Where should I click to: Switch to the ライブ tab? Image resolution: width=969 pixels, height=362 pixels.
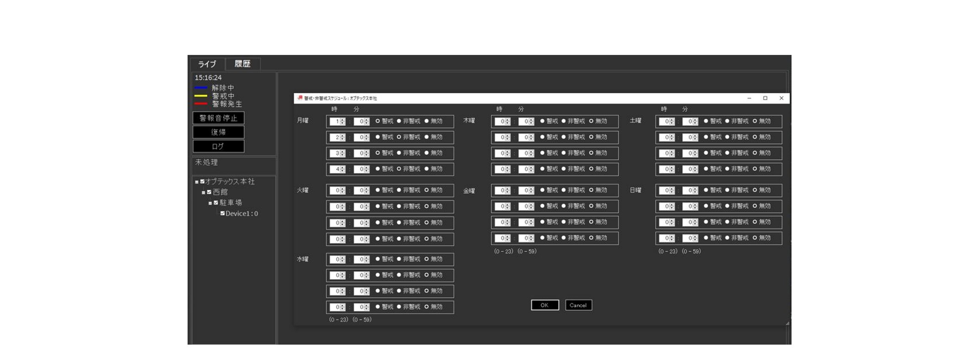pos(207,64)
